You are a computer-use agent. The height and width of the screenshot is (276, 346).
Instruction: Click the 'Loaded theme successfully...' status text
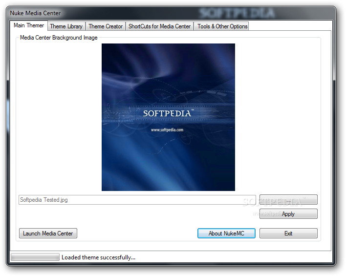[x=98, y=257]
